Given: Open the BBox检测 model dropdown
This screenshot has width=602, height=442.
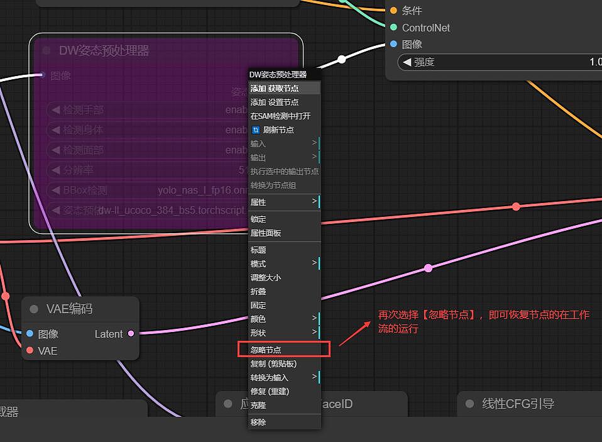Looking at the screenshot, I should click(148, 190).
